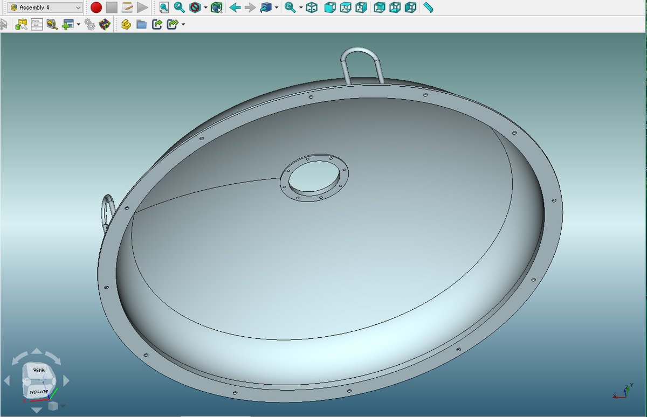Open dropdown arrow beside green plus insert icon
647x417 pixels.
pos(79,25)
